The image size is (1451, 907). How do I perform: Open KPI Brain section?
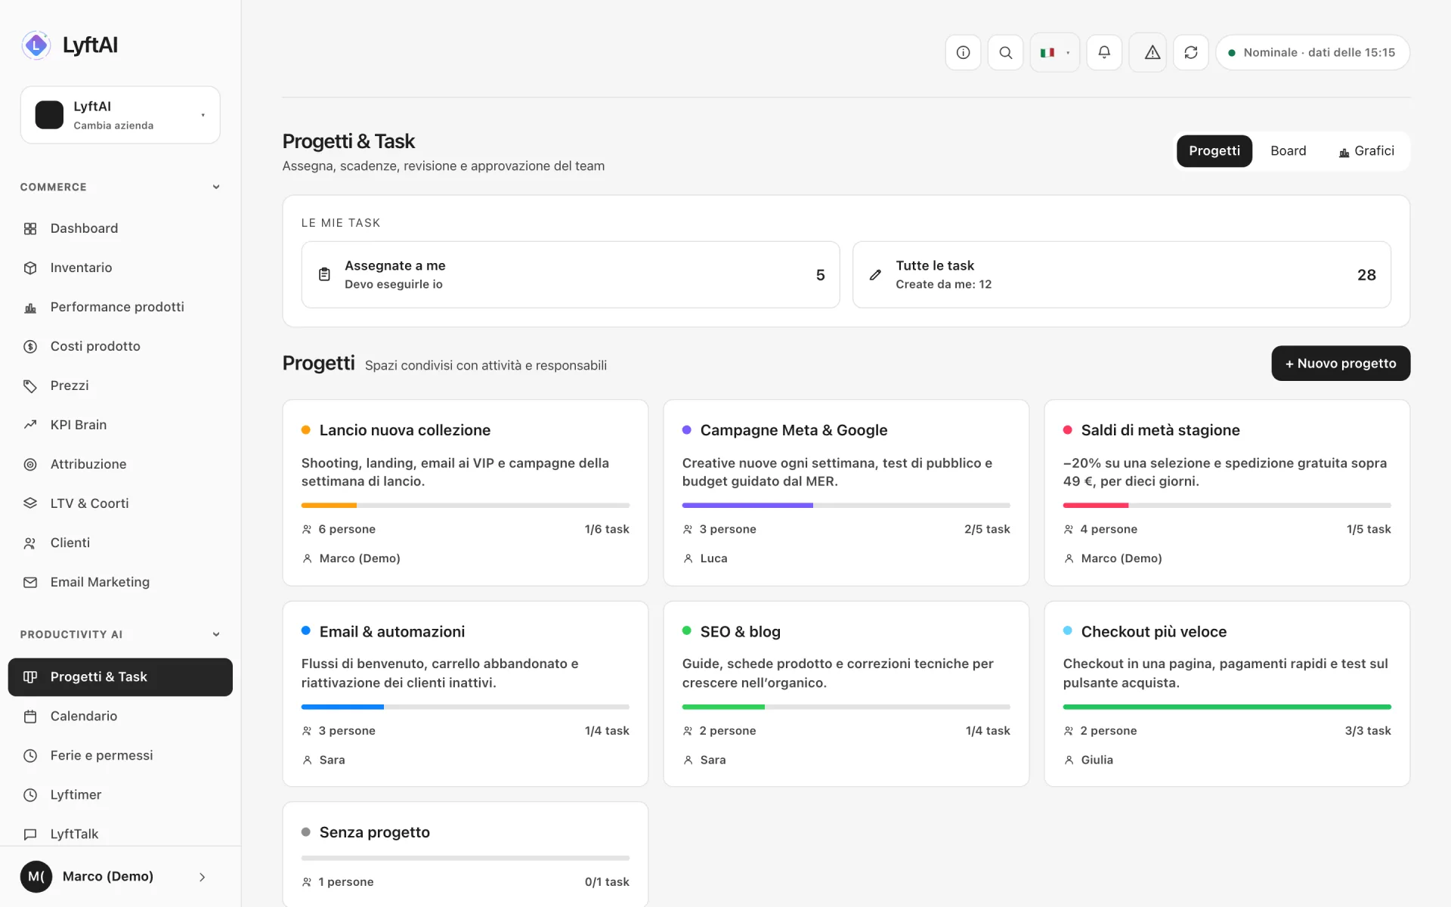[120, 425]
